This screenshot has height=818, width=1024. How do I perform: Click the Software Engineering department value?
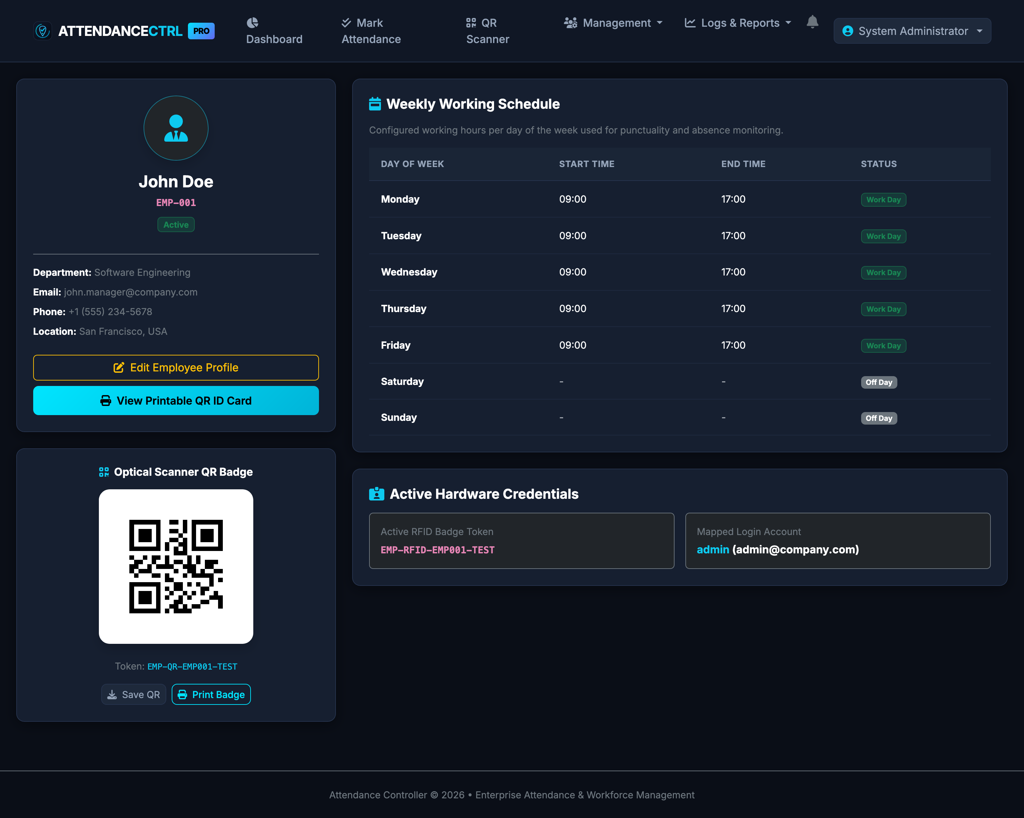point(142,272)
